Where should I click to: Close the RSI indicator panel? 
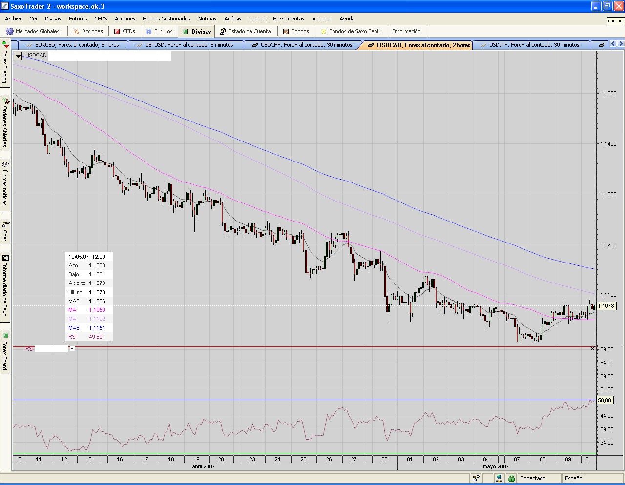(592, 348)
